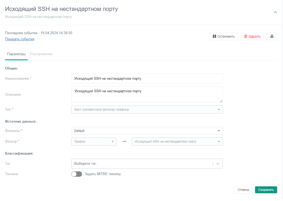283x201 pixels.
Task: Switch to the Реагирование tab
Action: (41, 54)
